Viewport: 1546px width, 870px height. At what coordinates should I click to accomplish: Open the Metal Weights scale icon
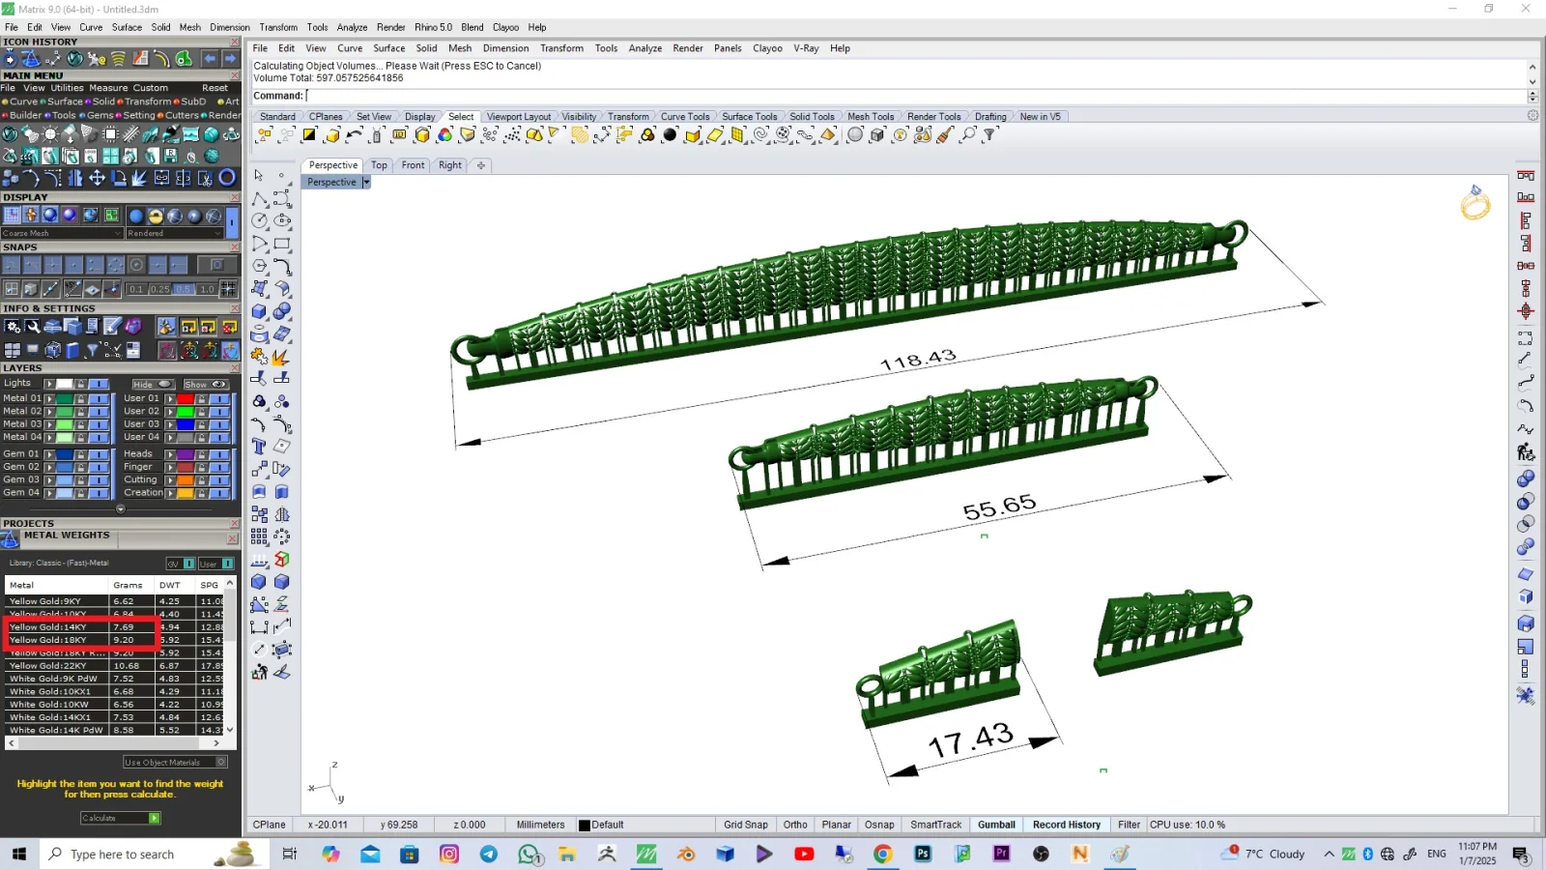click(x=11, y=538)
